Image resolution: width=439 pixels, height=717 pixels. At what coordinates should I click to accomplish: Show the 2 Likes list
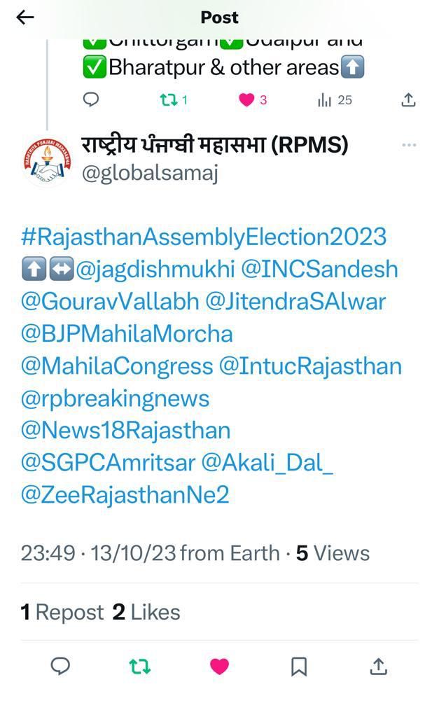point(146,612)
